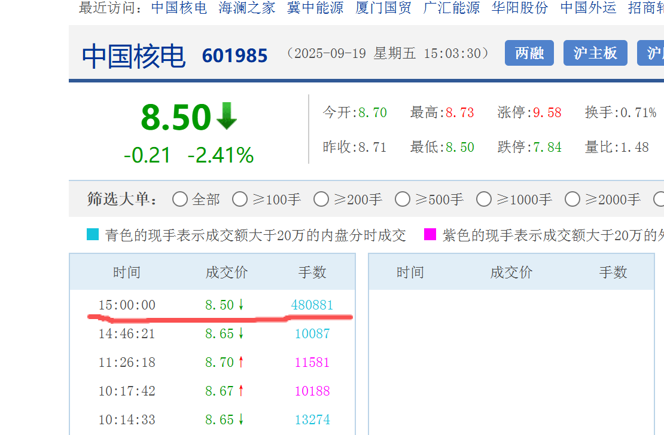Click price 8.67 in the 10:17:42 row

[220, 391]
